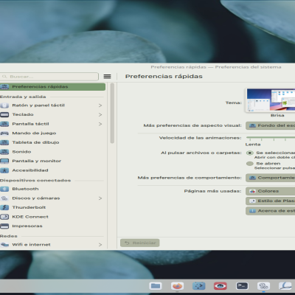The height and width of the screenshot is (295, 295).
Task: Expand the Ratón y panel táctil chevron
Action: pos(100,105)
